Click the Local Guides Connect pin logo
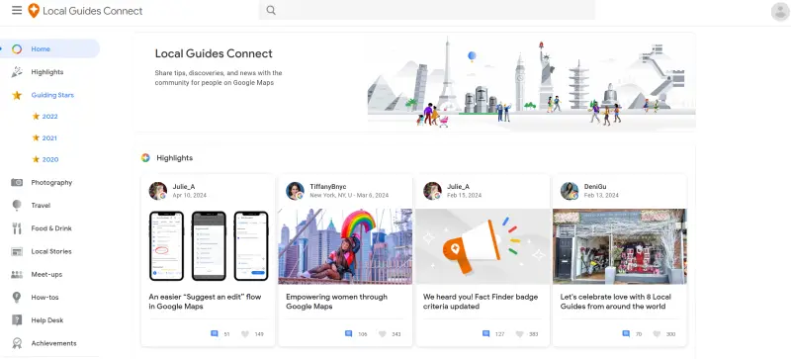Image resolution: width=791 pixels, height=359 pixels. coord(34,11)
